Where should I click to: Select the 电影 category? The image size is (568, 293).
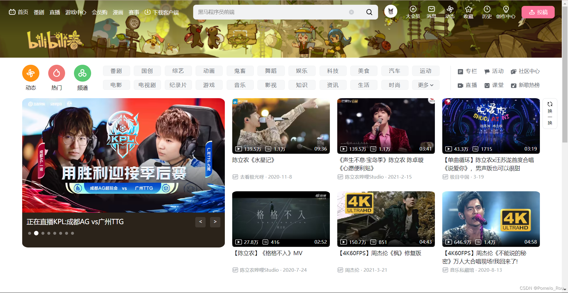pyautogui.click(x=116, y=85)
